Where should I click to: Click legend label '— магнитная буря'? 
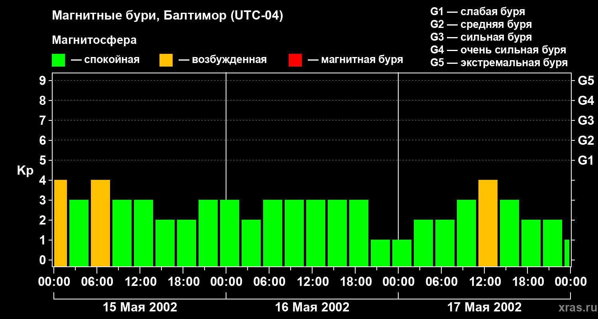pos(356,60)
